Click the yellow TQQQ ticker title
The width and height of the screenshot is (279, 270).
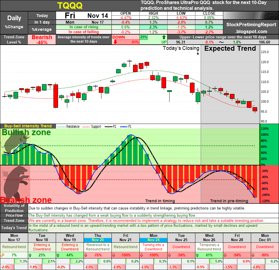(x=70, y=6)
